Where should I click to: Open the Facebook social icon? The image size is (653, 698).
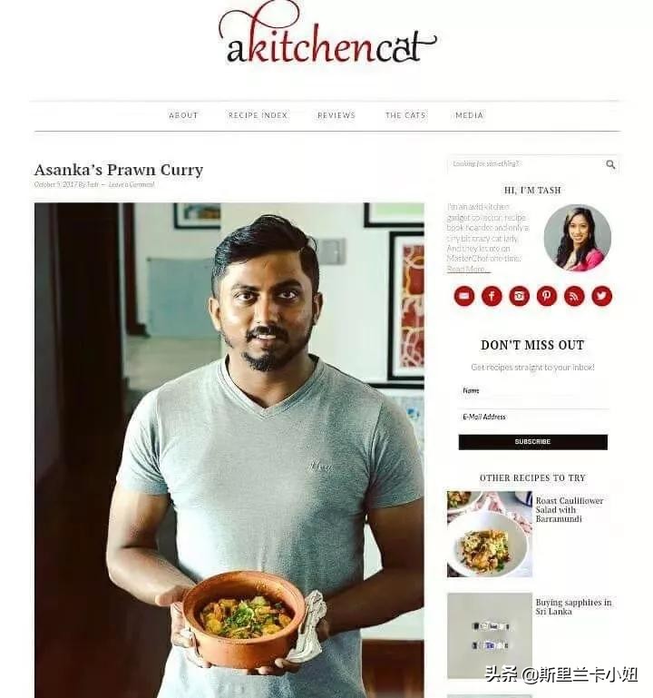point(492,296)
